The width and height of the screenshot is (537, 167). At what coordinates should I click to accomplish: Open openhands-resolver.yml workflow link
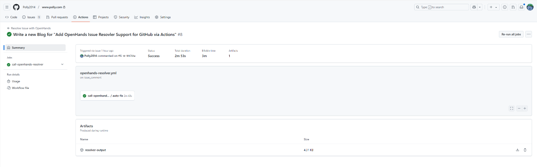pyautogui.click(x=98, y=73)
